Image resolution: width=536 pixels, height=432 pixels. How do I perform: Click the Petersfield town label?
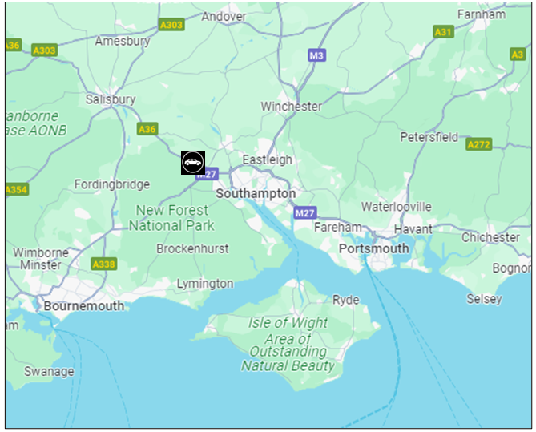pyautogui.click(x=429, y=137)
